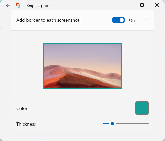Click the 'Thickness' label text

[x=26, y=124]
